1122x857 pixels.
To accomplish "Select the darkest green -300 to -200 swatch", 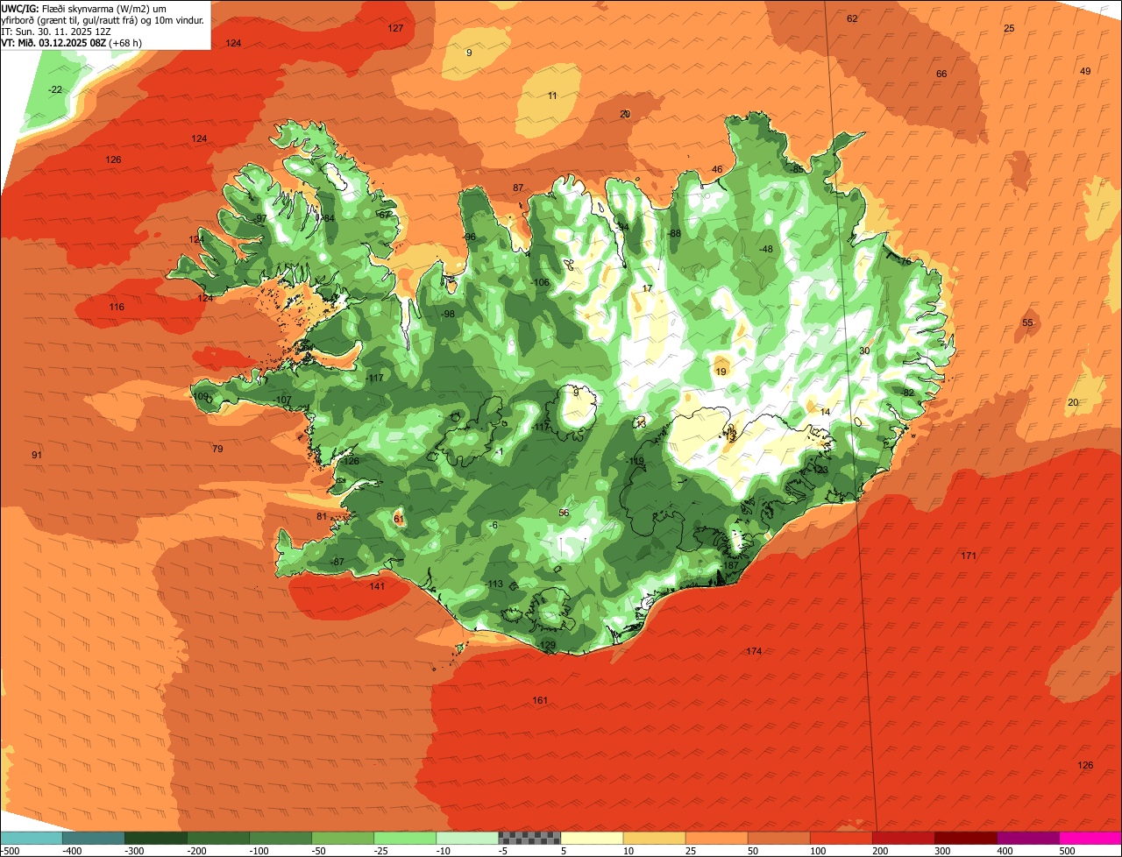I will [x=155, y=838].
